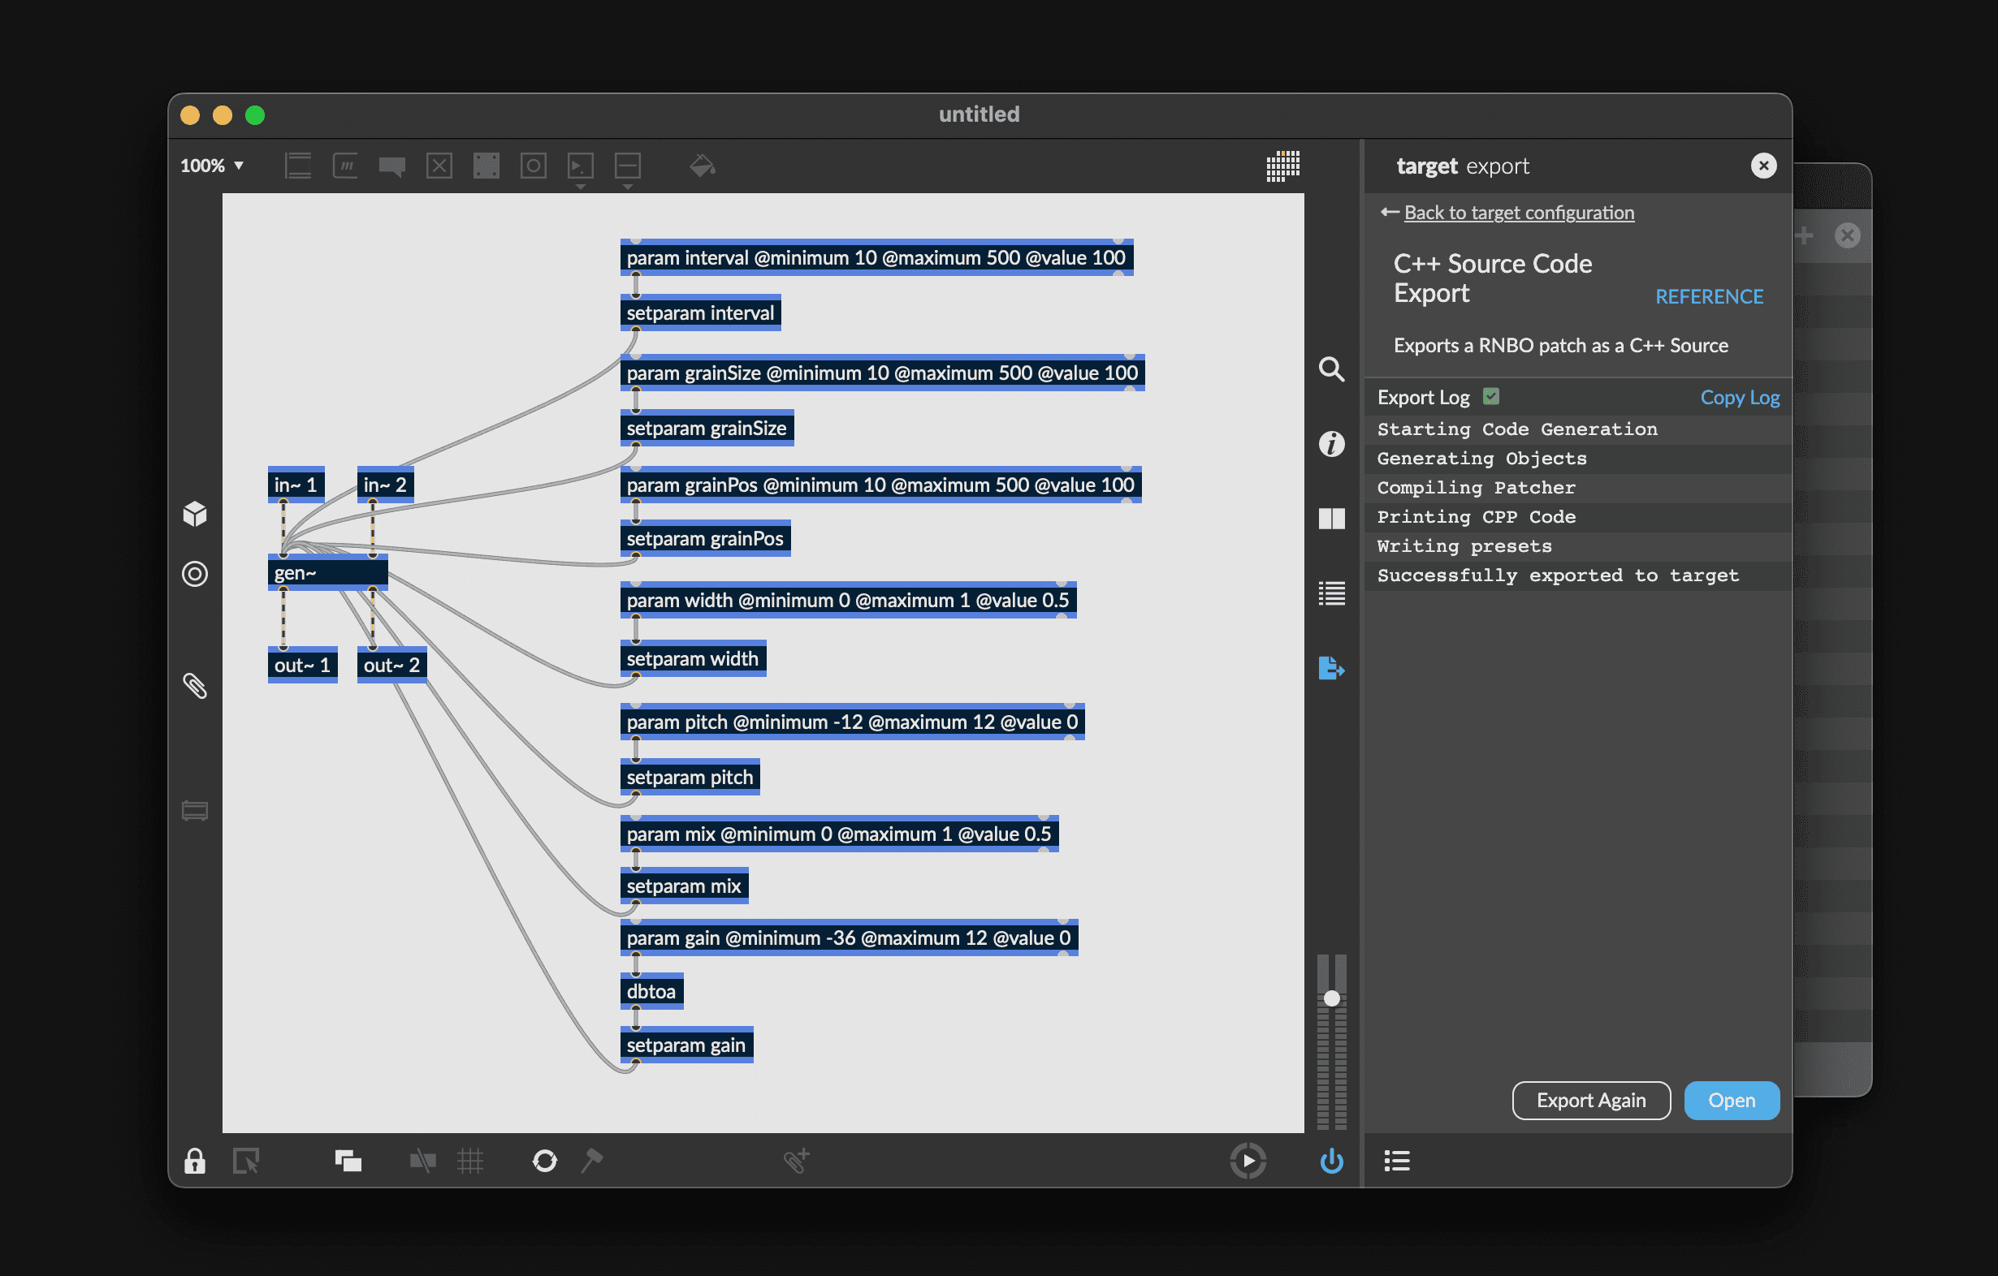Click Back to target configuration link
The image size is (1998, 1276).
(x=1519, y=212)
